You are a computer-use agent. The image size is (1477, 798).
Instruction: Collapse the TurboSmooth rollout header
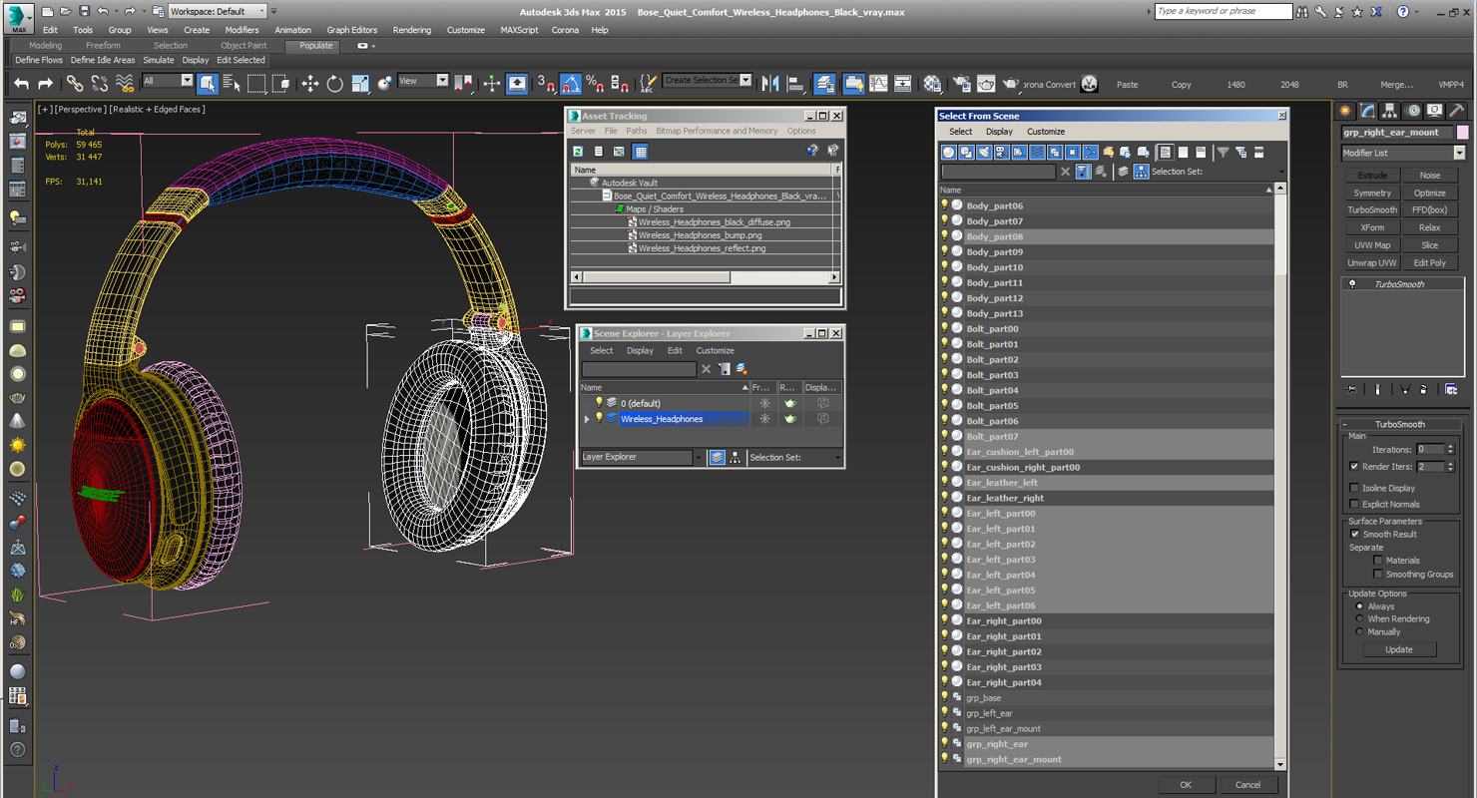1399,424
